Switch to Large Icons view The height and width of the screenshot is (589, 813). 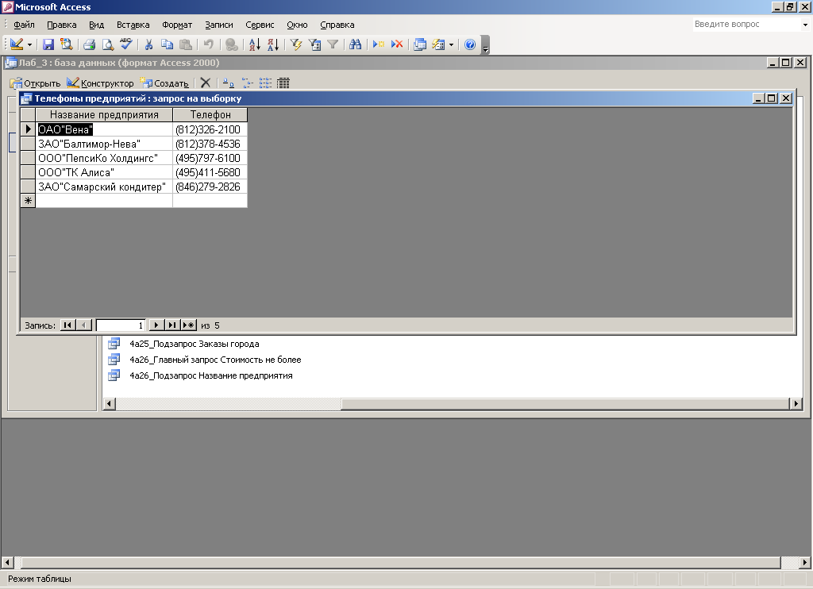228,83
